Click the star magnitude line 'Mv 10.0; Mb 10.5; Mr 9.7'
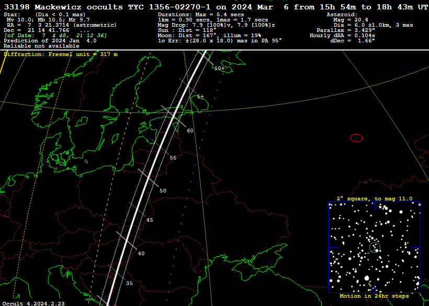429x306 pixels. (48, 20)
